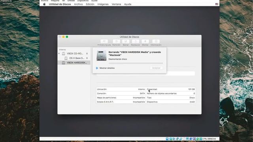Click the VirtualBox network adapter status icon
The image size is (253, 142).
click(177, 139)
